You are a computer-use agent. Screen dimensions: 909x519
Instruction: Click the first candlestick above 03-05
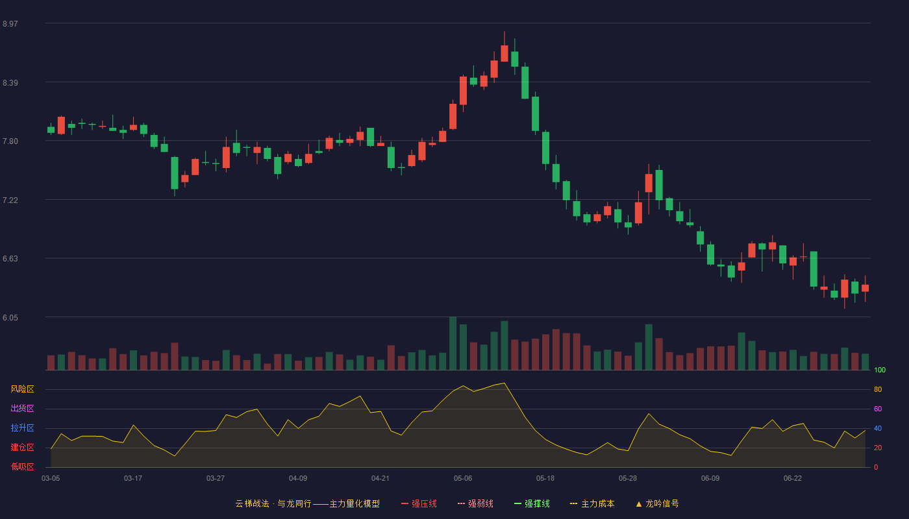tap(51, 129)
